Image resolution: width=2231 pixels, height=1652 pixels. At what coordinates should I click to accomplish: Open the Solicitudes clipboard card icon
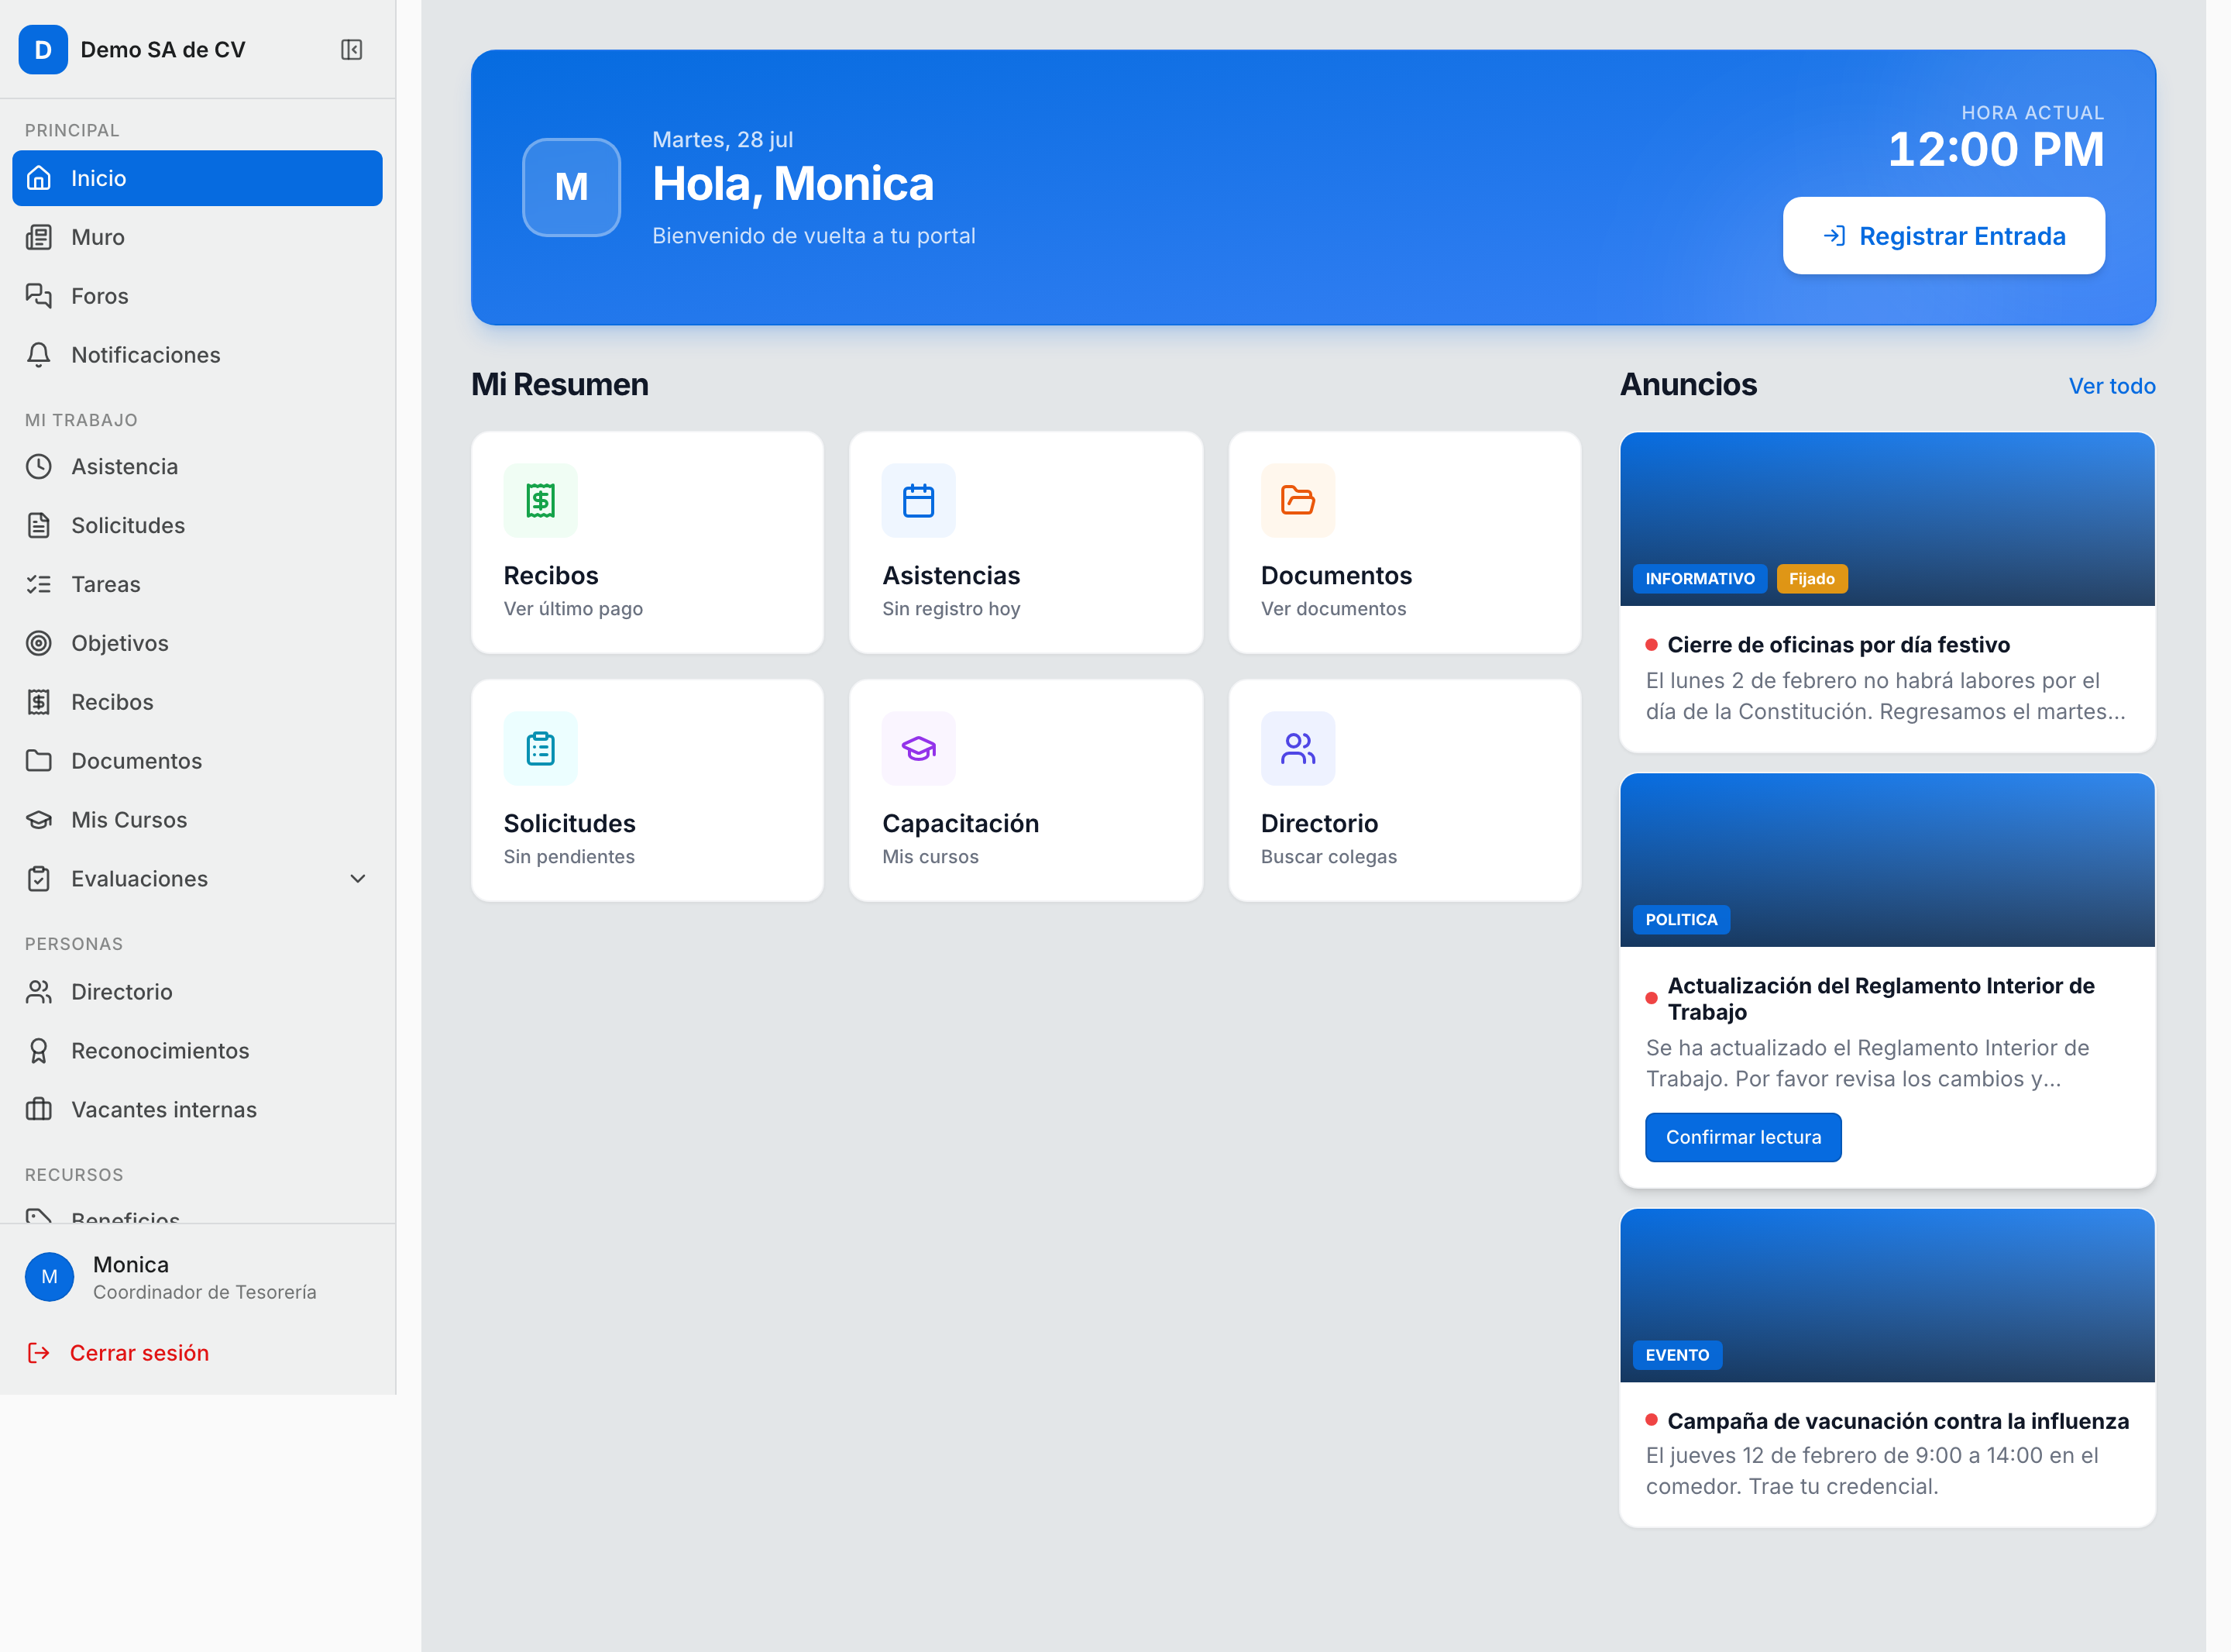click(x=541, y=748)
